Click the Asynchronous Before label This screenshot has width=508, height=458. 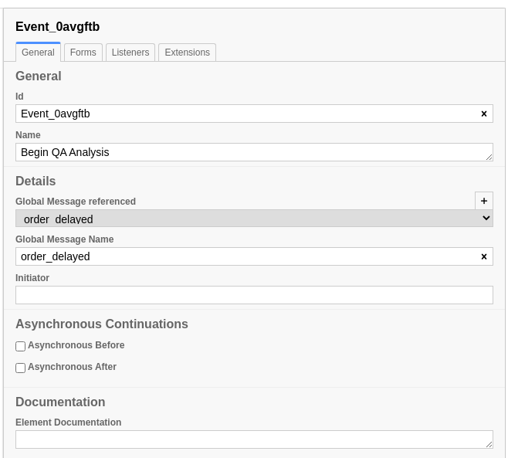pyautogui.click(x=76, y=345)
